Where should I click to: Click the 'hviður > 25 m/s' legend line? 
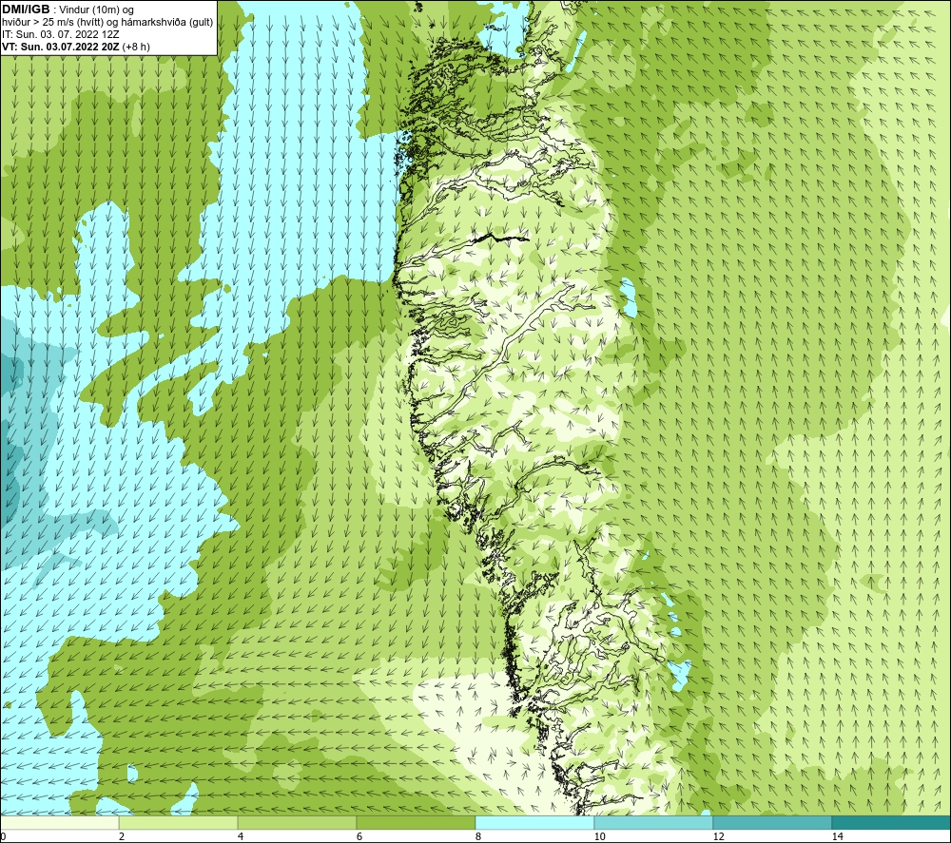click(x=107, y=22)
